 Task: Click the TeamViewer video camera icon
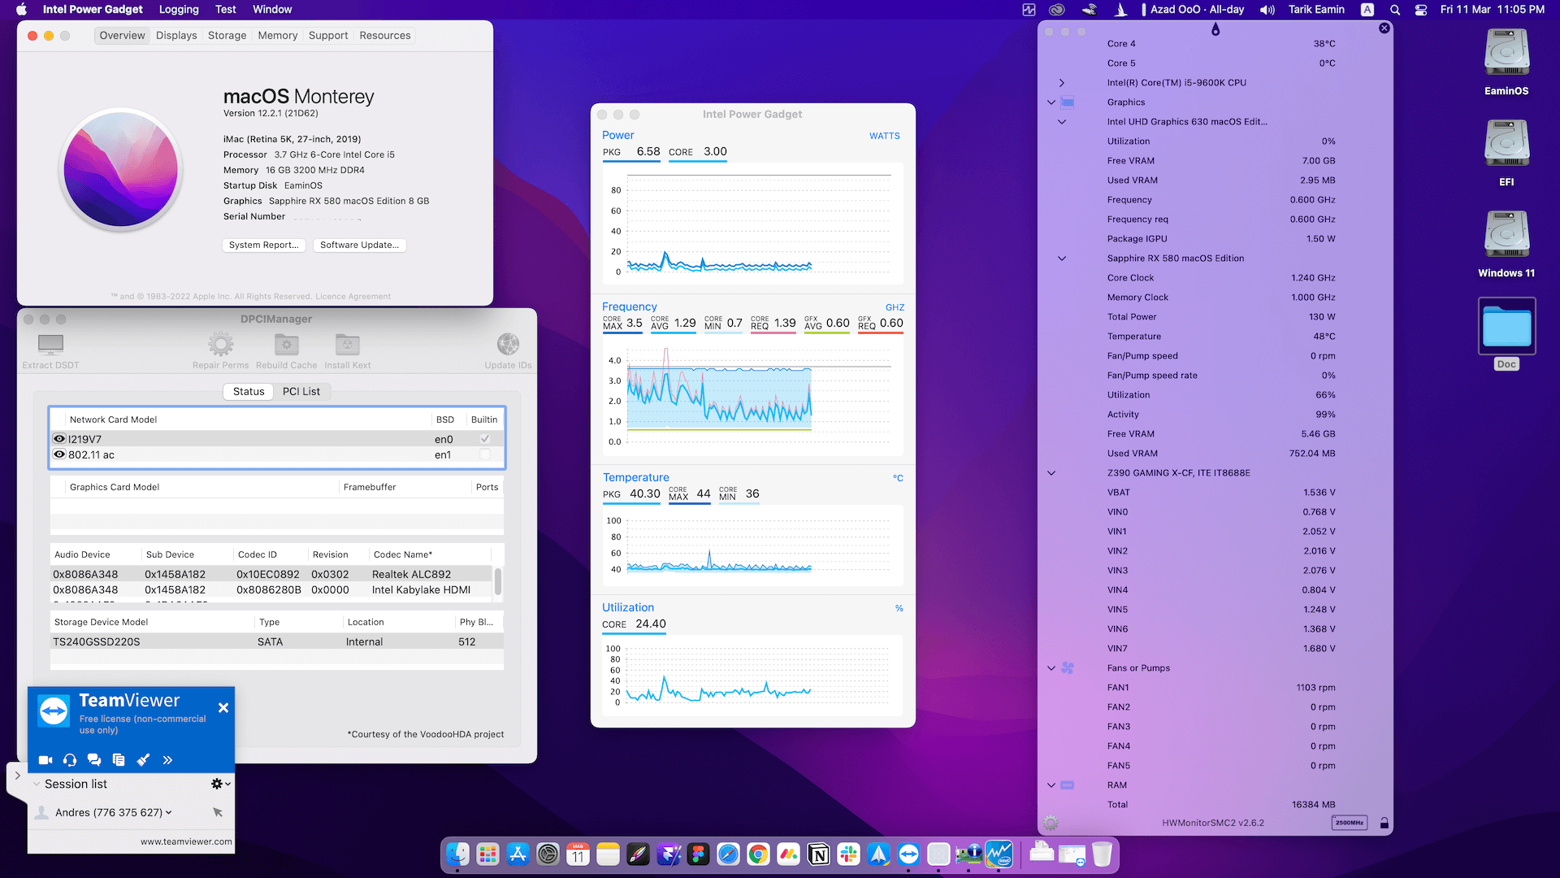[45, 760]
